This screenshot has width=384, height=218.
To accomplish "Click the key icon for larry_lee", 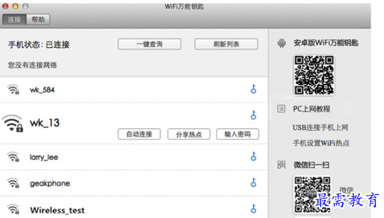I will tap(254, 156).
